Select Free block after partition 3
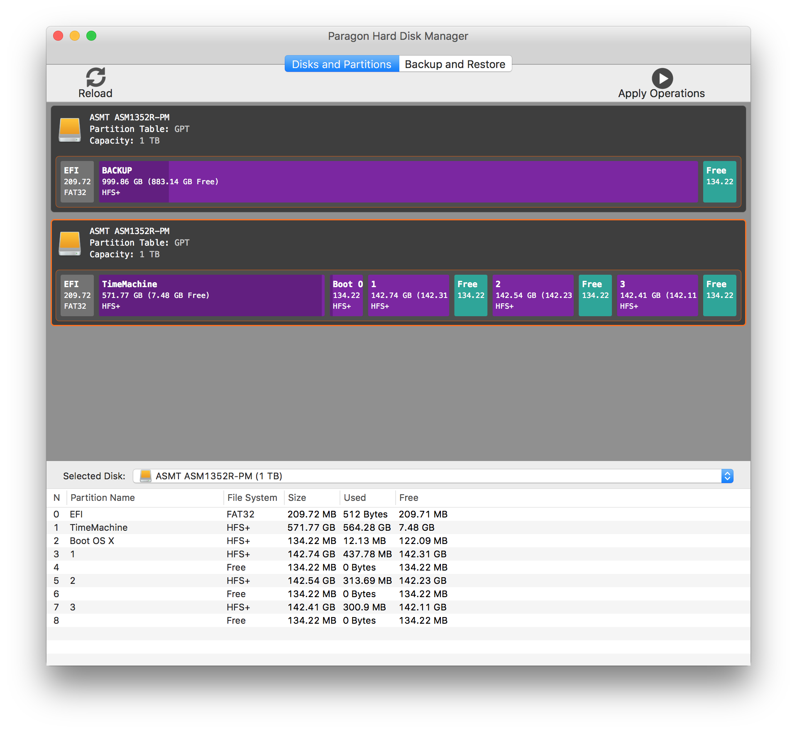The width and height of the screenshot is (797, 732). coord(720,295)
